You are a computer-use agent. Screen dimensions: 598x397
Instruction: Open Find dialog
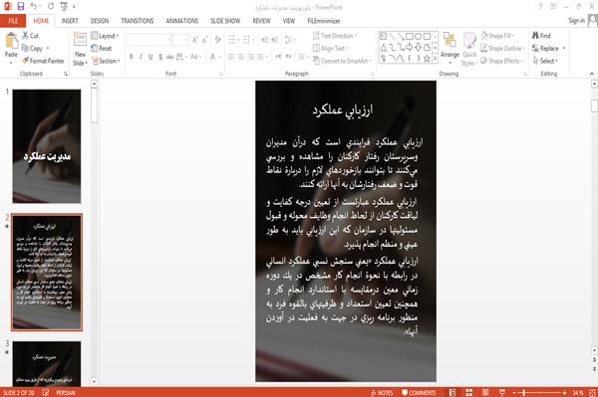[541, 36]
